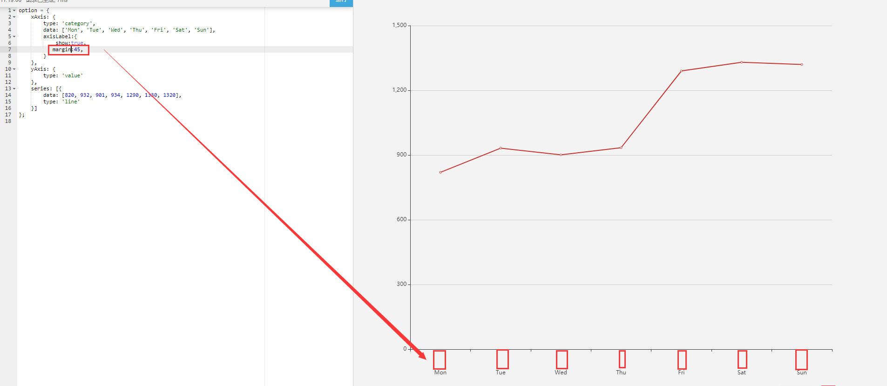Click the type: 'line' code line

point(61,102)
